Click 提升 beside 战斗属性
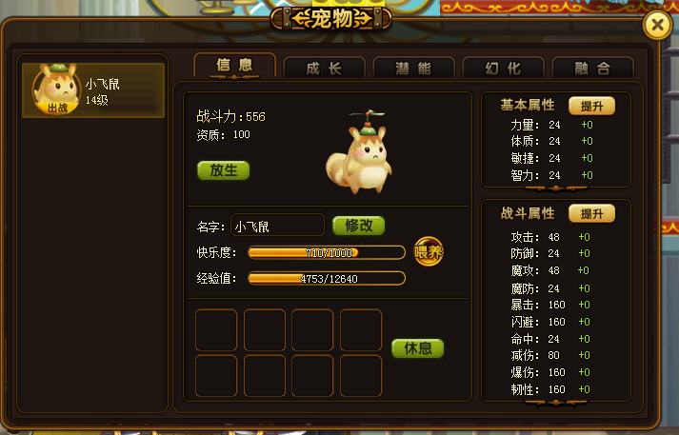679x435 pixels. point(591,213)
